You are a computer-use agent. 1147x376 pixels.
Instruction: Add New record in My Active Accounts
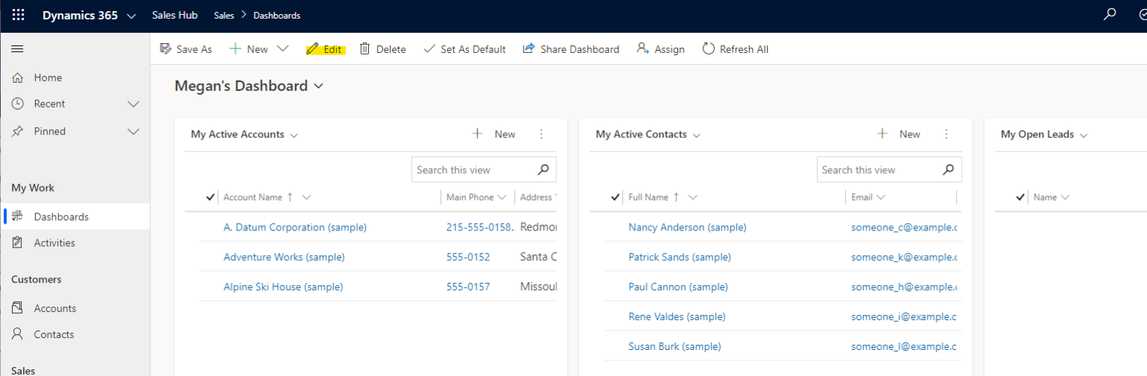coord(494,134)
